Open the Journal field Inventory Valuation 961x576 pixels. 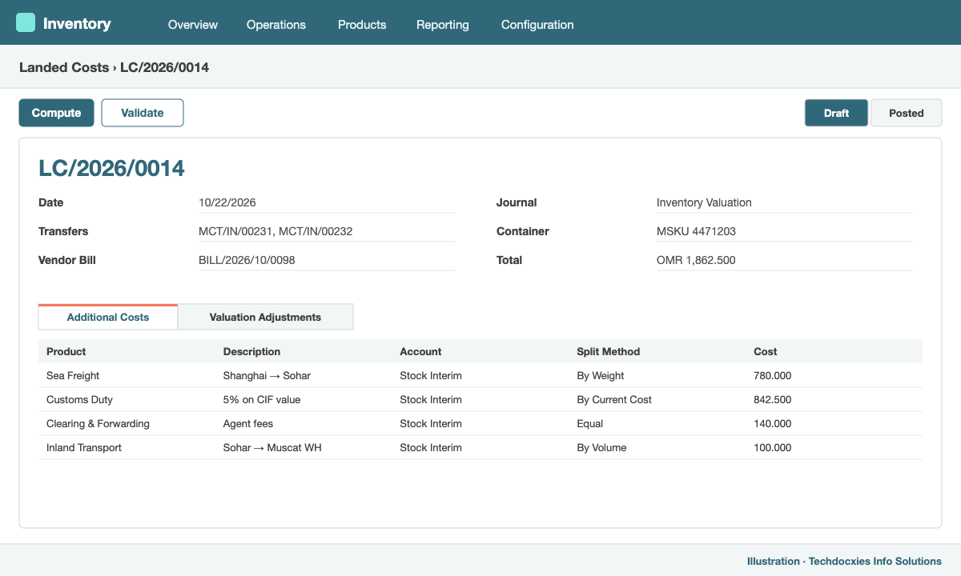pos(785,202)
